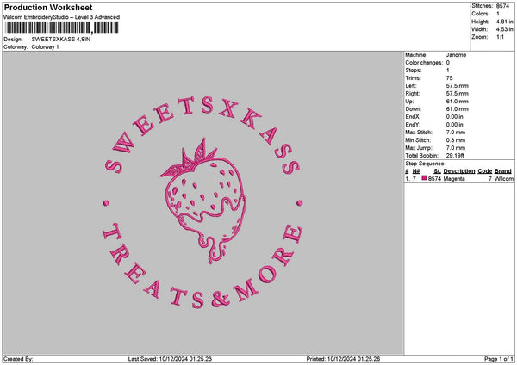Viewport: 517px width, 365px height.
Task: Click the 'Color changes:' label
Action: [424, 63]
